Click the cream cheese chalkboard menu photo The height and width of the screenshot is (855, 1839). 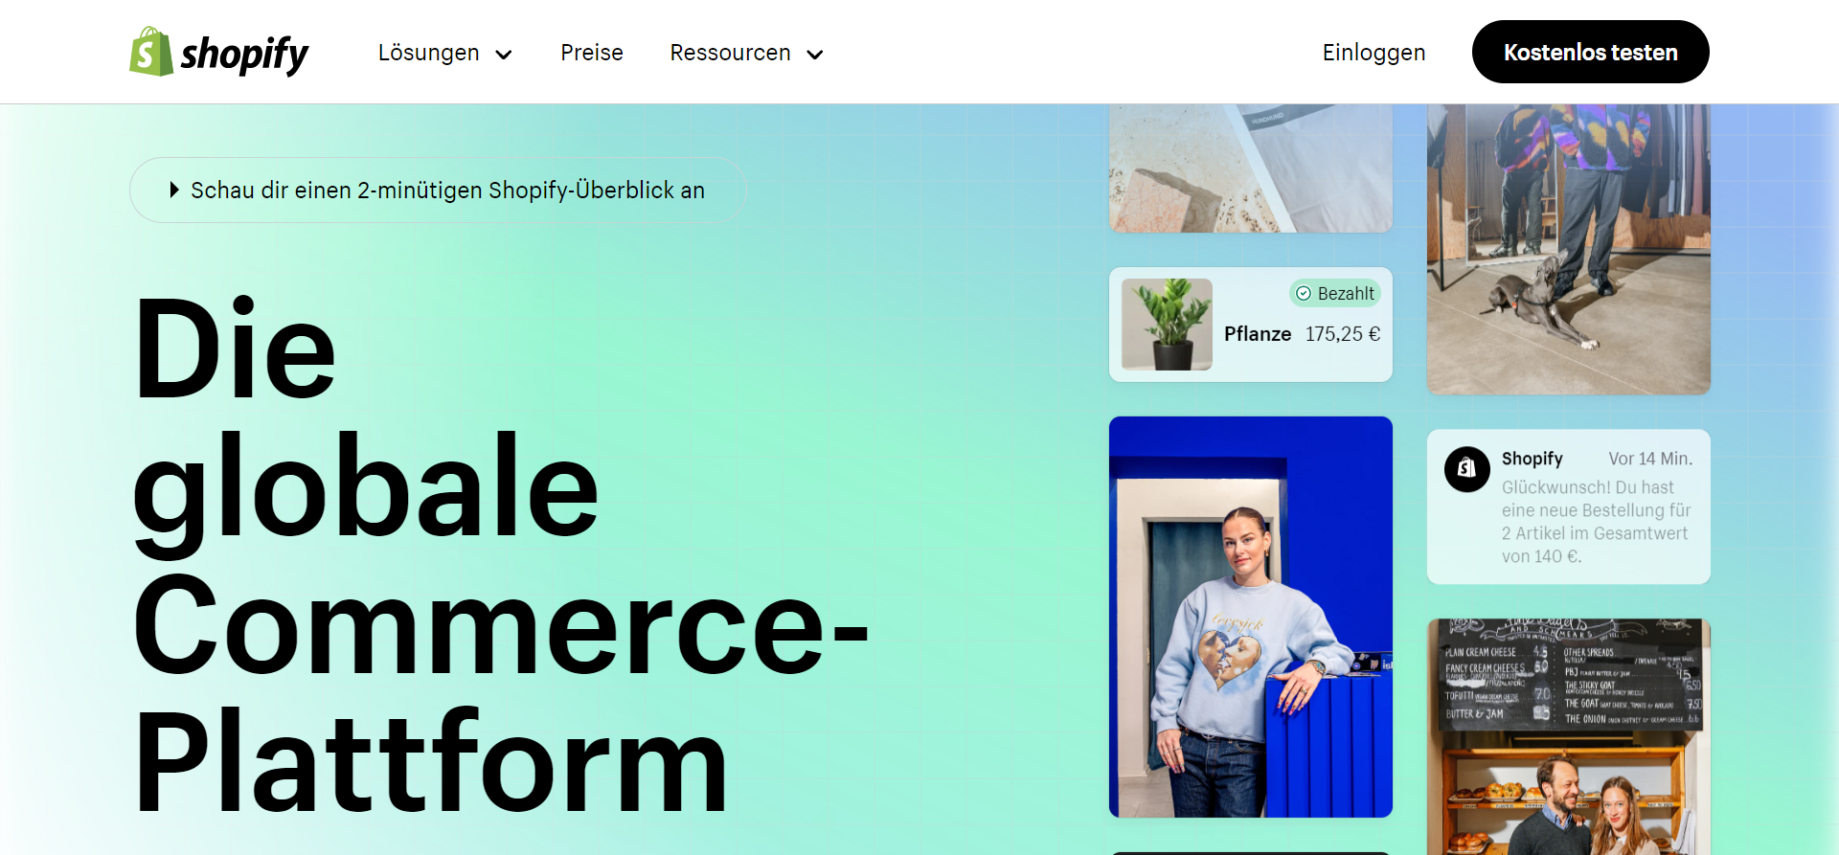point(1569,736)
